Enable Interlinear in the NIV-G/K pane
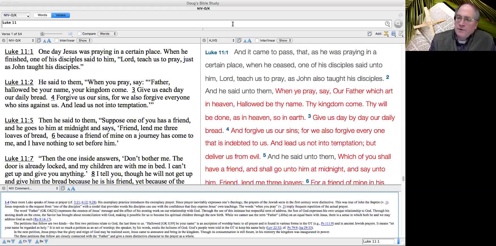The height and width of the screenshot is (246, 496). 57,40
